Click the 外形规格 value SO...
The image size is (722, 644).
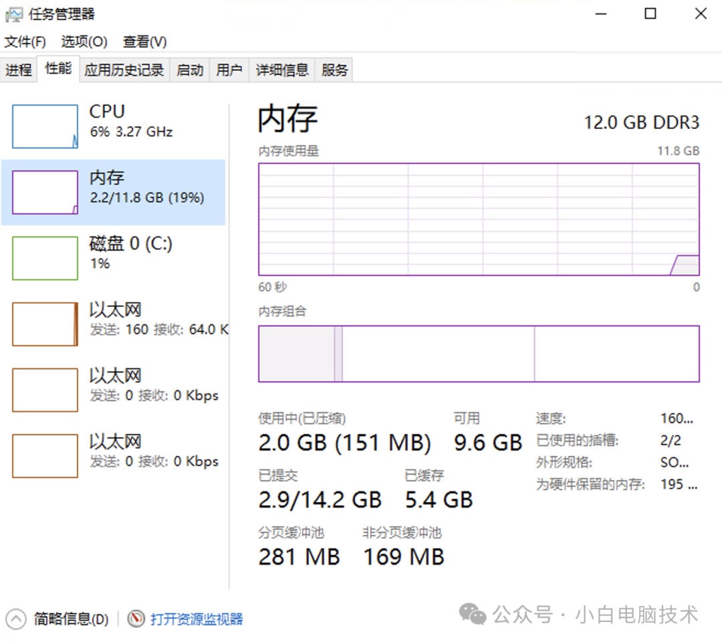point(675,463)
